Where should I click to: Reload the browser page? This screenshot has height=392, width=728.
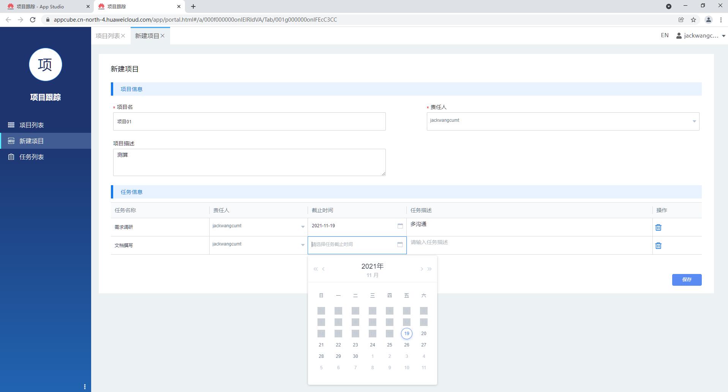click(x=33, y=20)
